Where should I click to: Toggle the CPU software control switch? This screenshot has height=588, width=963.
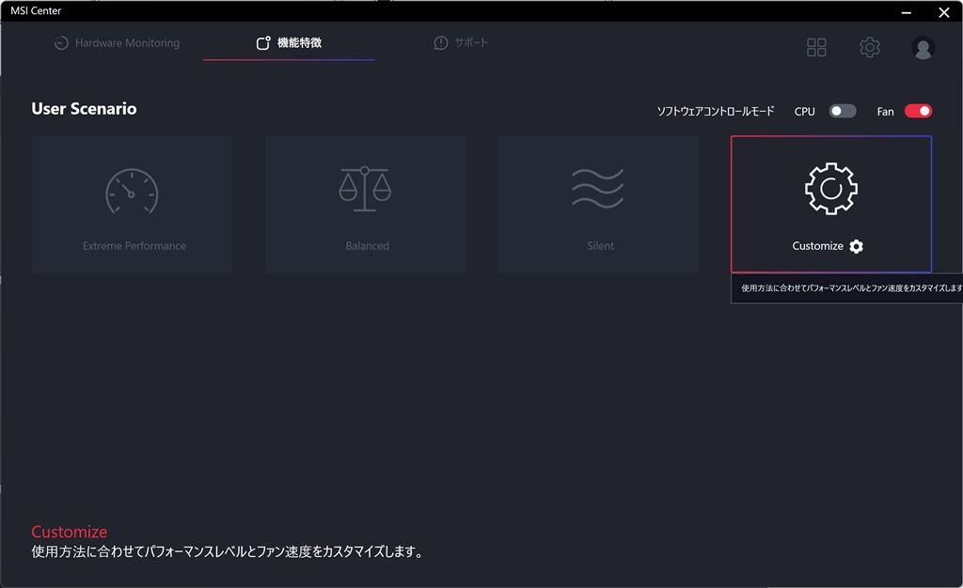click(843, 111)
